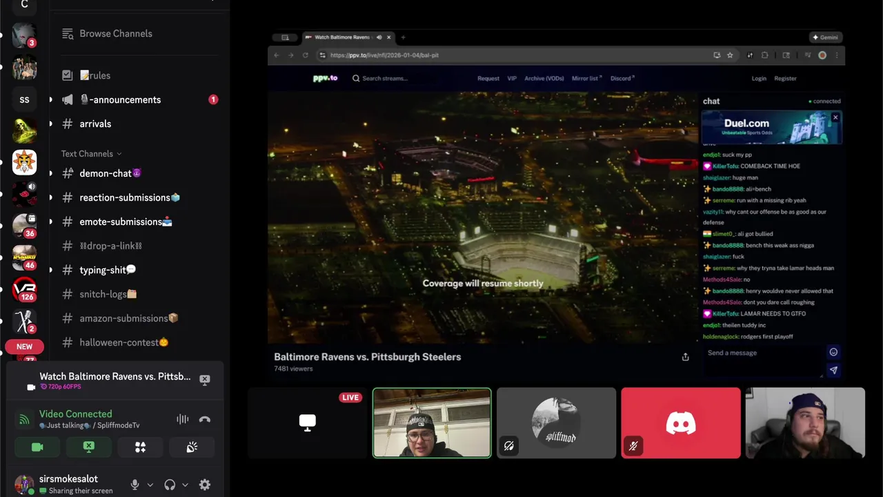Open the SS server icon
This screenshot has height=497, width=883.
click(24, 99)
